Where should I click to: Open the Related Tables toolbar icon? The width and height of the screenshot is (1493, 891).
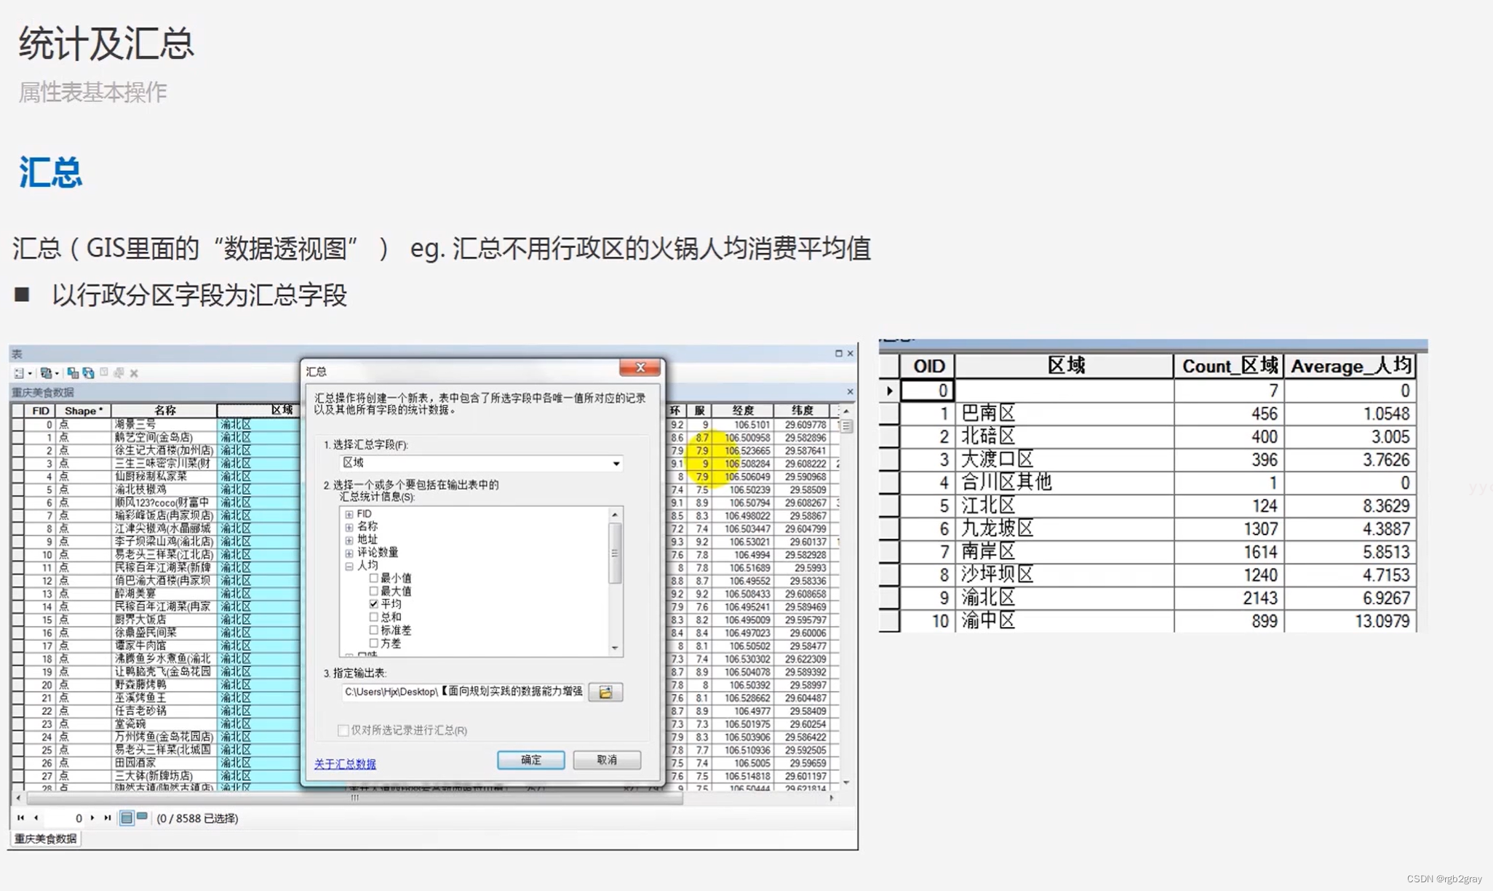click(46, 373)
